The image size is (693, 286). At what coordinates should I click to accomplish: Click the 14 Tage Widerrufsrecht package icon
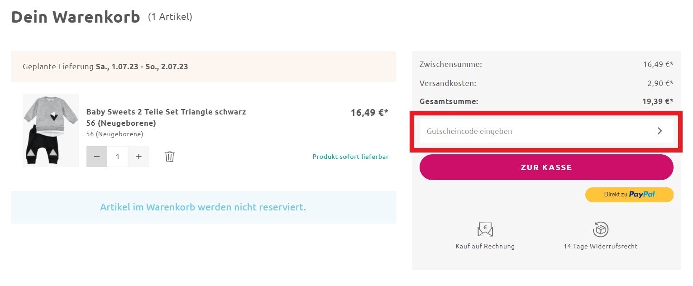[600, 229]
